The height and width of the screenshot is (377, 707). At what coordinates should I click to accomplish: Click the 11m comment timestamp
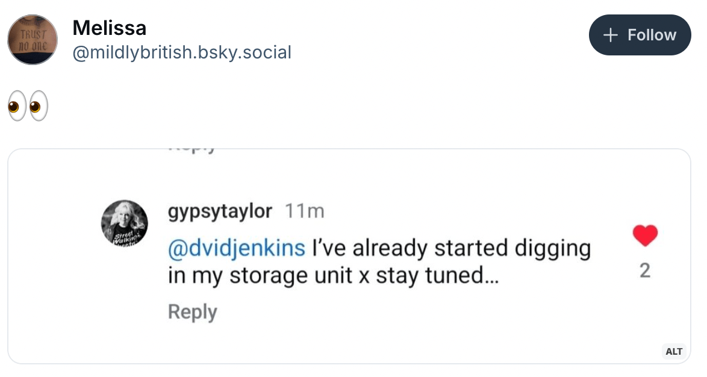304,211
